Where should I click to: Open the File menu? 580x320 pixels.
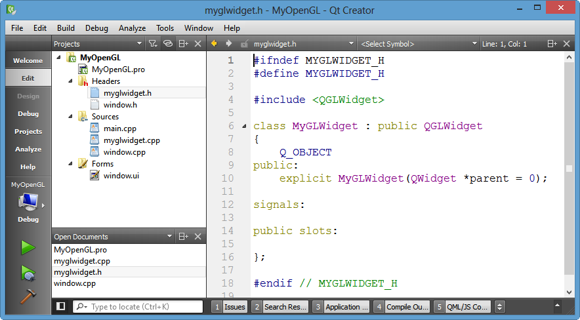tap(17, 28)
